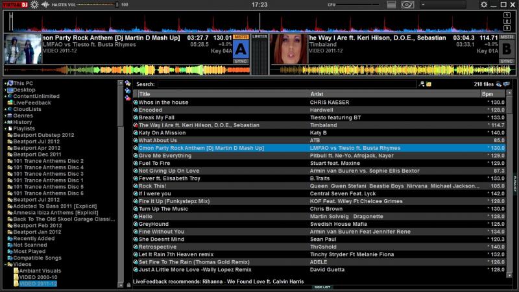Toggle MSTR on deck A
Viewport: 519px width, 292px height.
pyautogui.click(x=241, y=37)
